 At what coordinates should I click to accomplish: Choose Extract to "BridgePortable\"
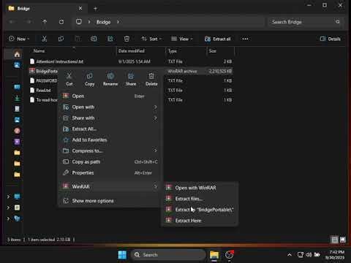point(200,210)
